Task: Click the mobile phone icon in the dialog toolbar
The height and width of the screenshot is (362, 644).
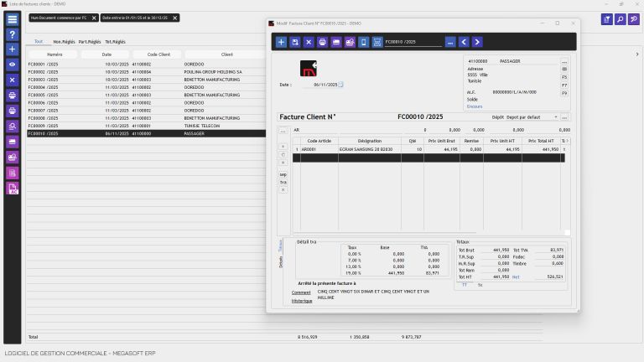Action: click(363, 42)
